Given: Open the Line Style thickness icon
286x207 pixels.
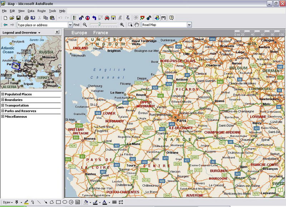Looking at the screenshot, I should coord(114,202).
